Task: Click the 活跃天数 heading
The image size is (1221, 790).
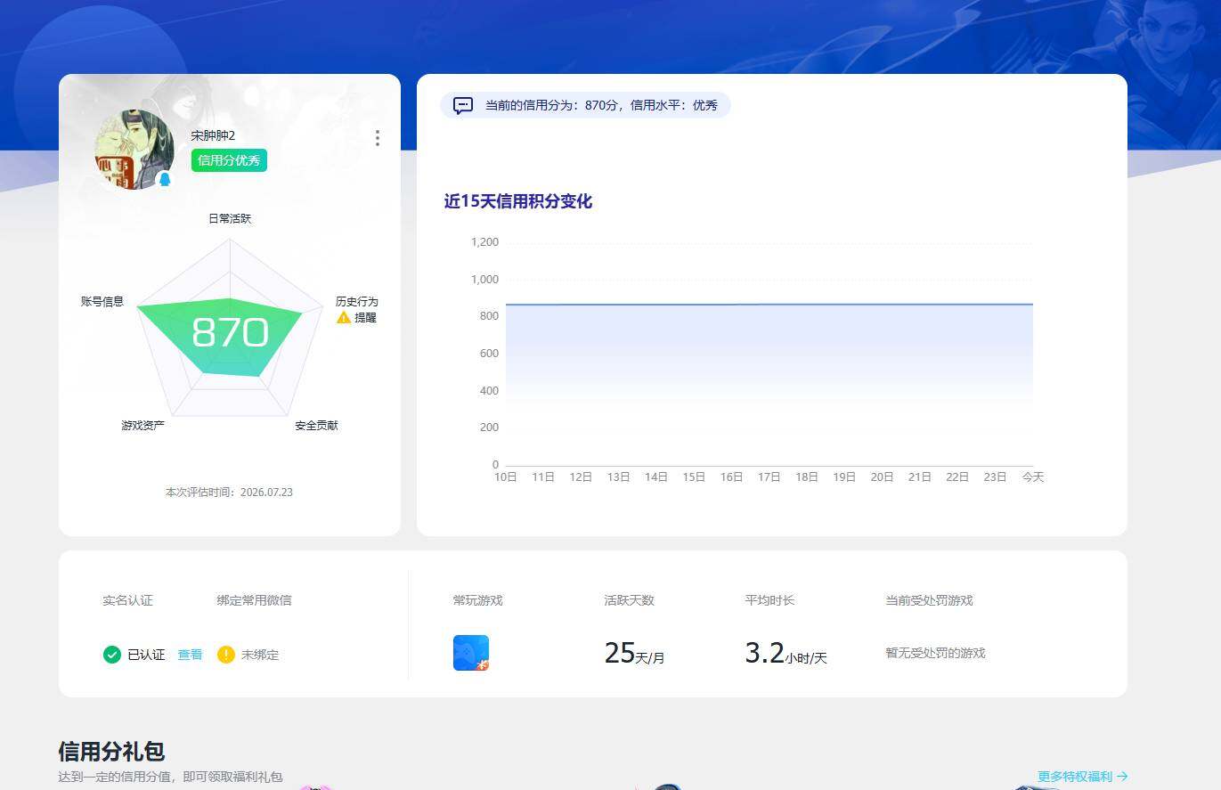Action: pos(629,600)
